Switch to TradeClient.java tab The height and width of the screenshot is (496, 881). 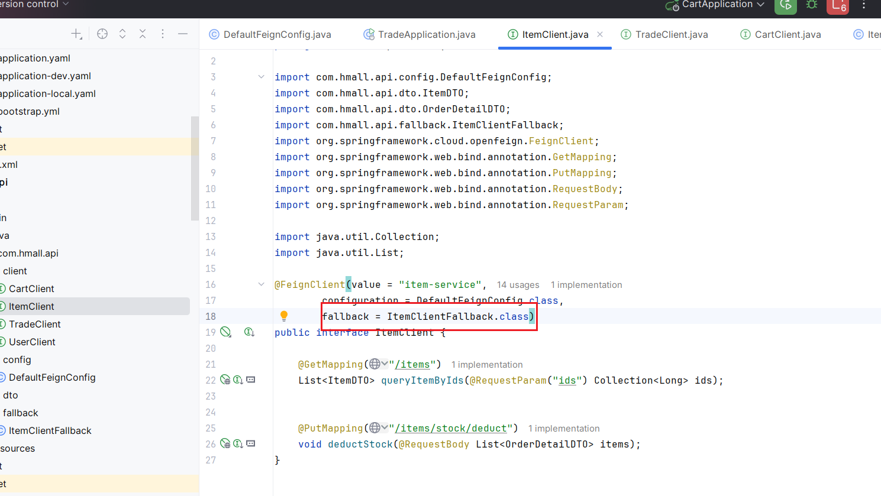tap(664, 34)
